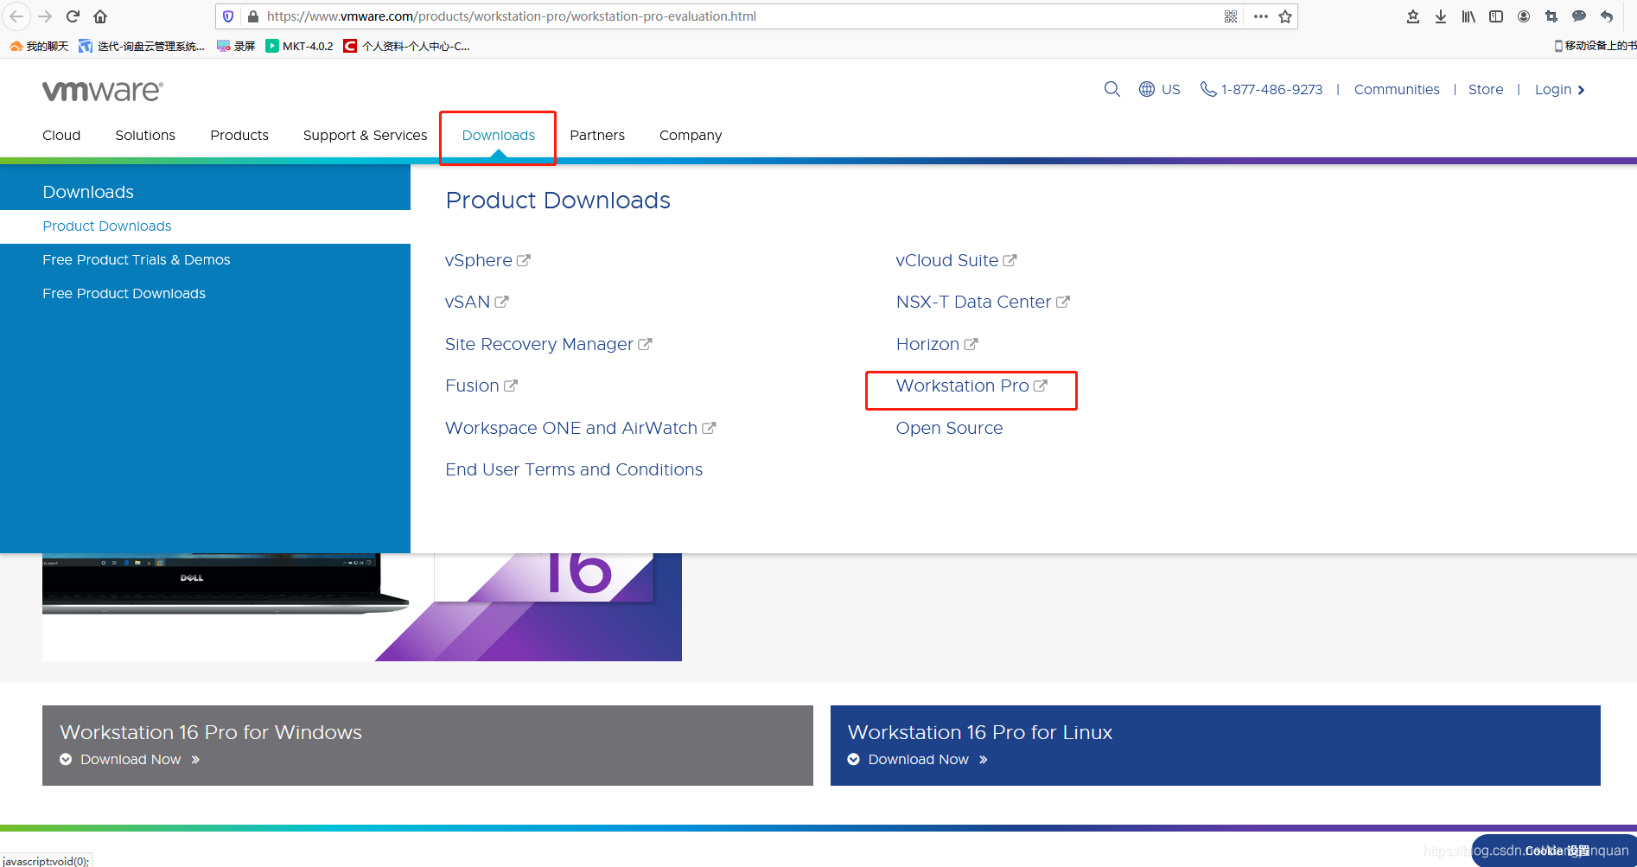Call the 1-877-486-9273 phone link
The height and width of the screenshot is (867, 1637).
pos(1261,89)
